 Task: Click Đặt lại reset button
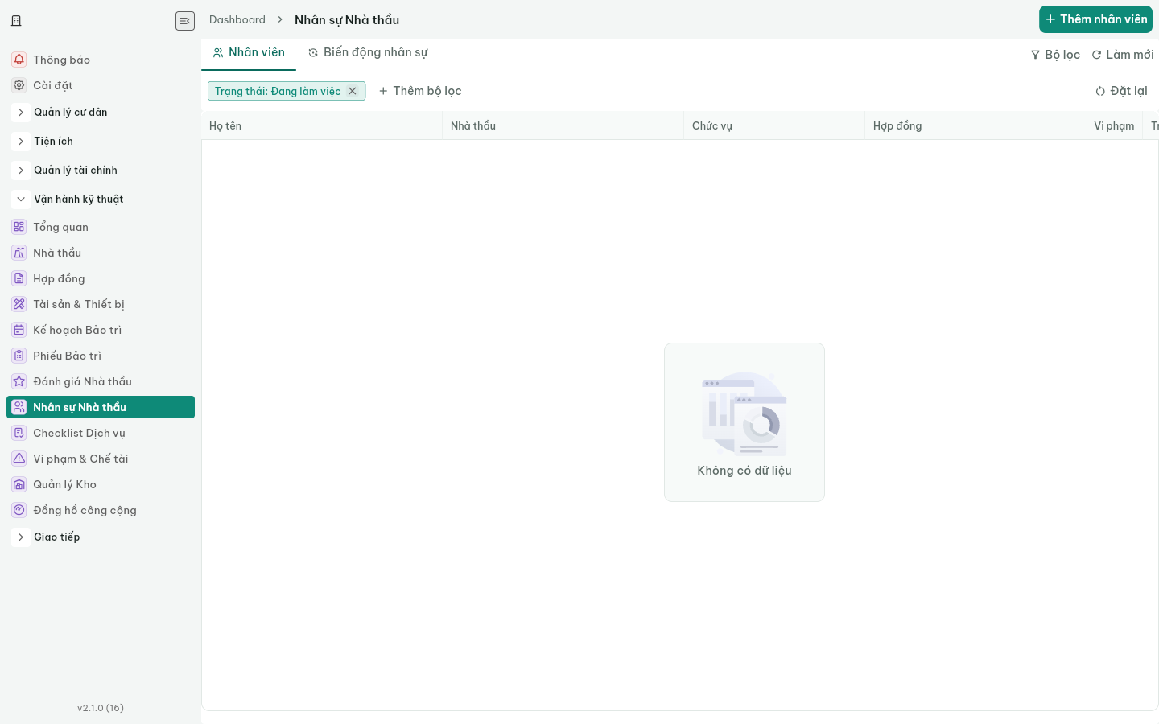(1121, 91)
